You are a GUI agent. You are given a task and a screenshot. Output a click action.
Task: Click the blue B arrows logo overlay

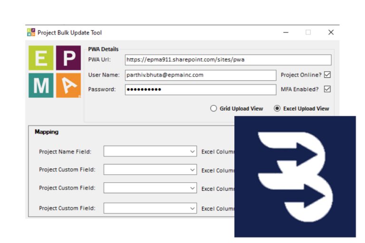tap(295, 177)
